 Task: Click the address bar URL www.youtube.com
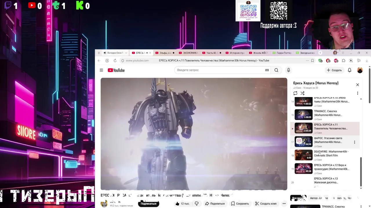coord(137,61)
